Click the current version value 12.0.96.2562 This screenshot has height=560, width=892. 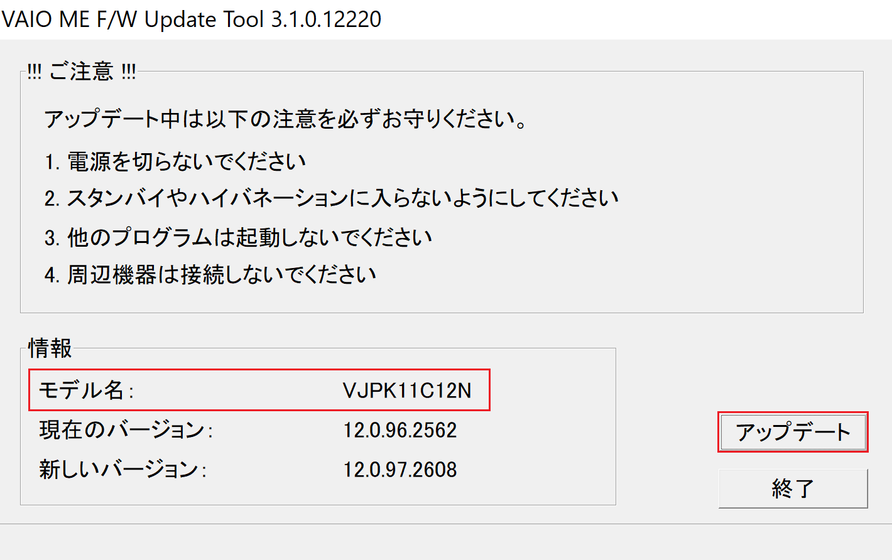coord(400,430)
